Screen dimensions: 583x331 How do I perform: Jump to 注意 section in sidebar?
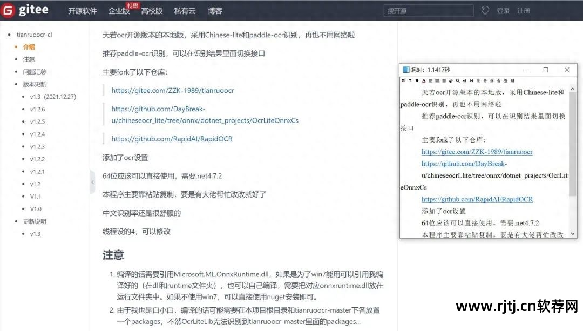click(x=29, y=59)
